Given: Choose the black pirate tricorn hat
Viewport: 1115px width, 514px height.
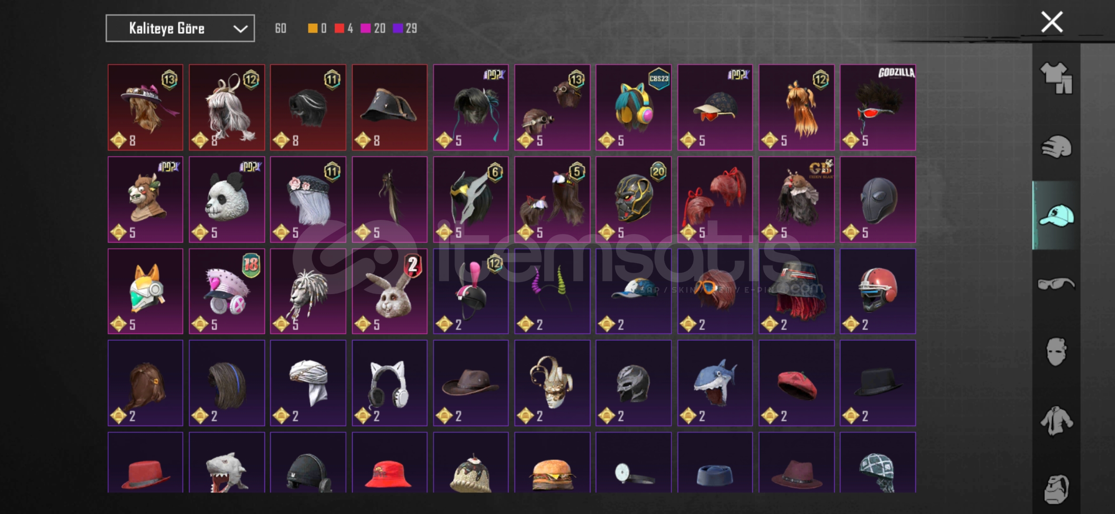Looking at the screenshot, I should (x=390, y=108).
